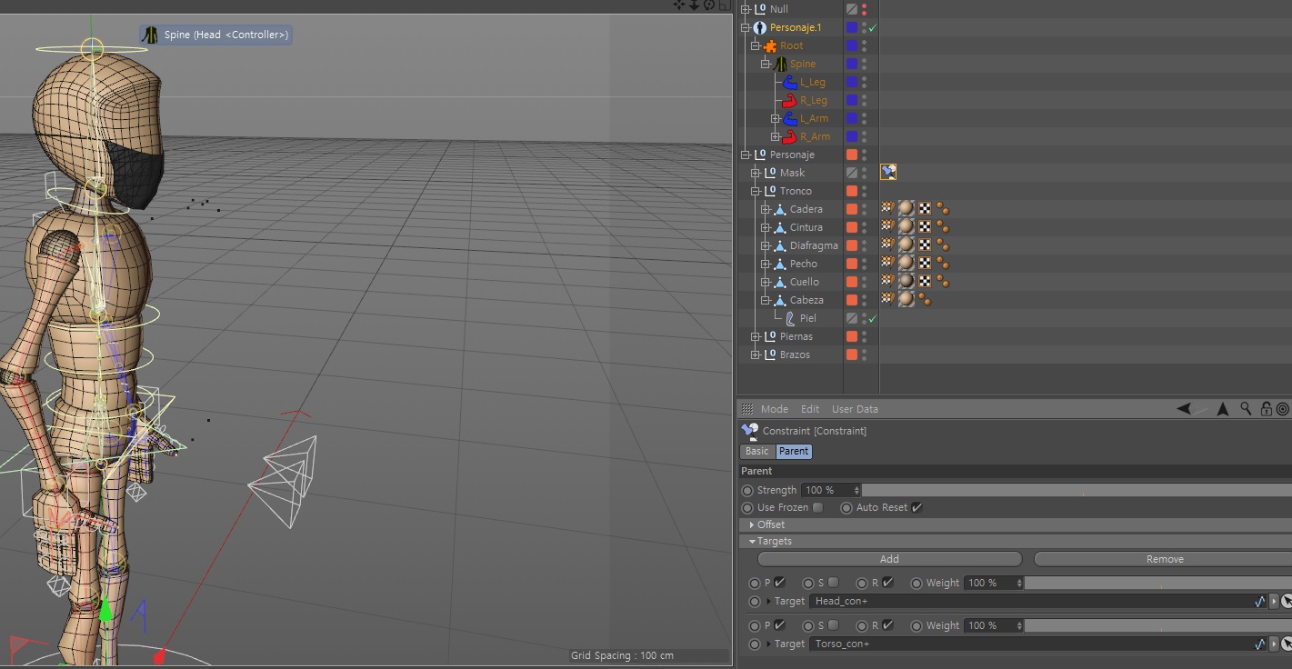The height and width of the screenshot is (669, 1292).
Task: Expand the Piernas group
Action: 756,336
